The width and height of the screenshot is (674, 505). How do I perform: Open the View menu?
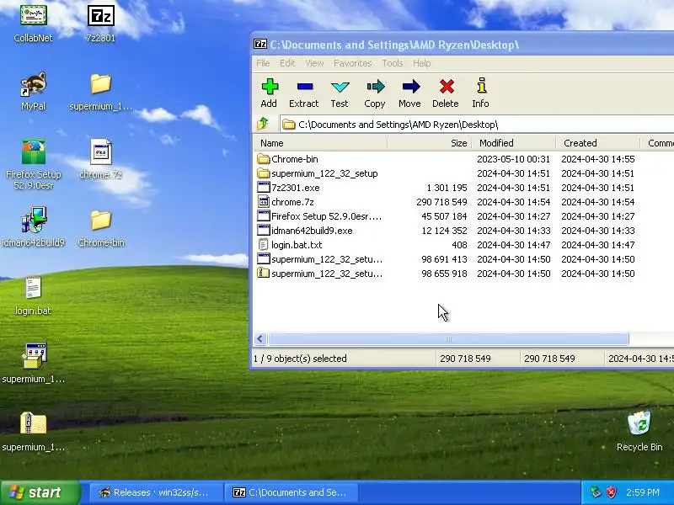[x=314, y=63]
